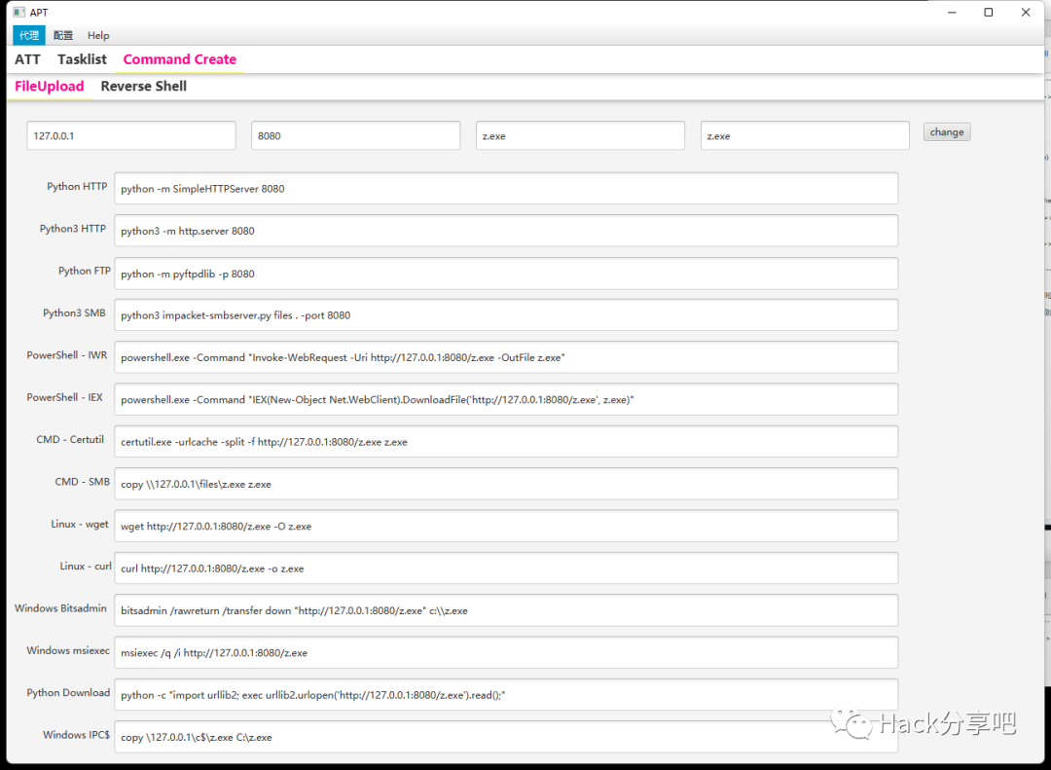Click the Python3 SMB command field

pos(506,315)
